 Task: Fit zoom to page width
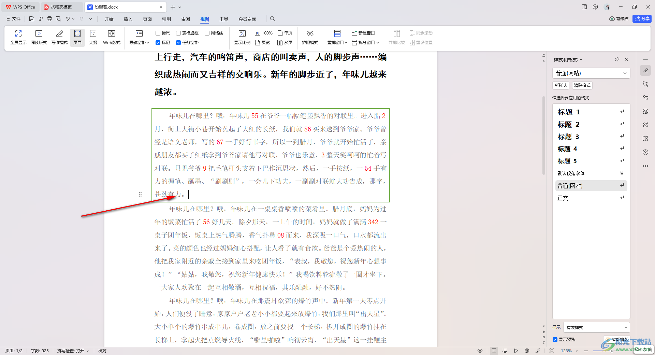262,43
